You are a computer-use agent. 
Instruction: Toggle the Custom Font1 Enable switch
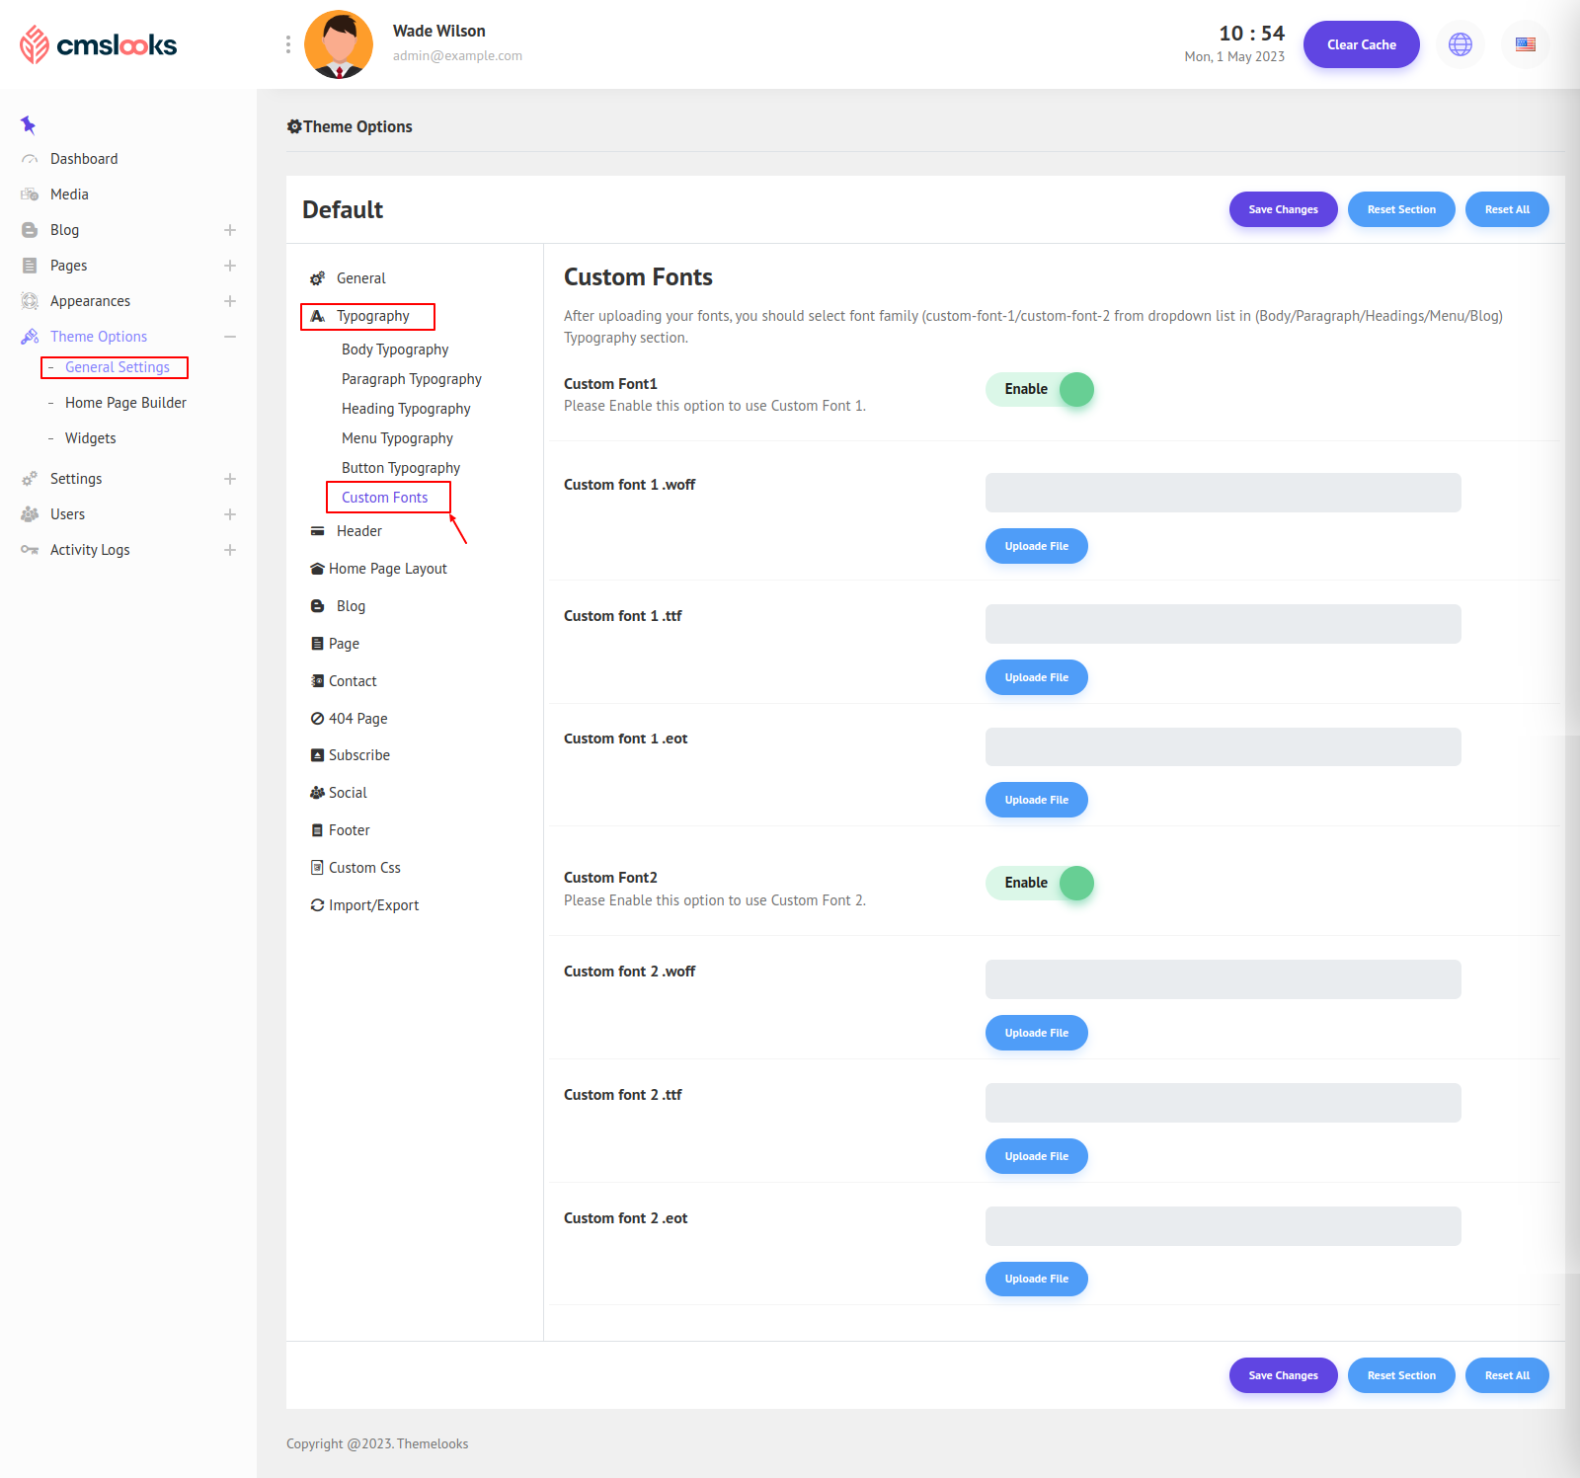(x=1040, y=389)
